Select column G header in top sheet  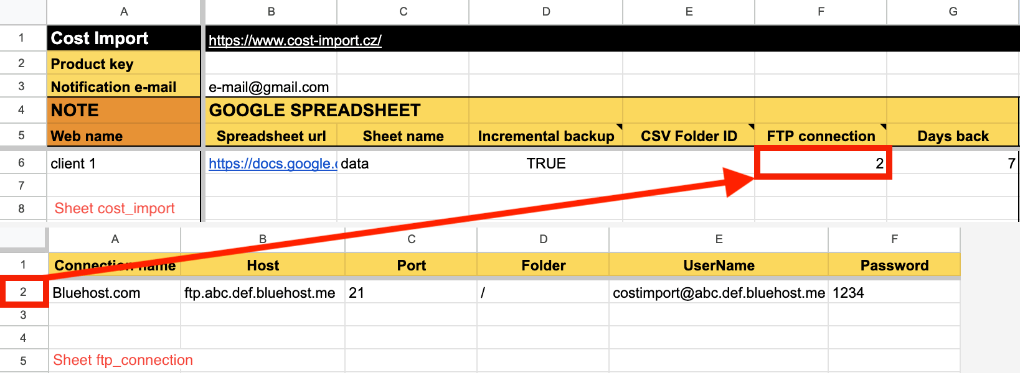coord(953,12)
